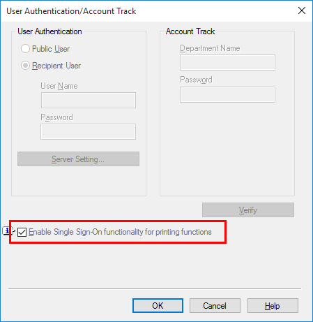Click the dialog title bar text
This screenshot has width=313, height=322.
71,11
